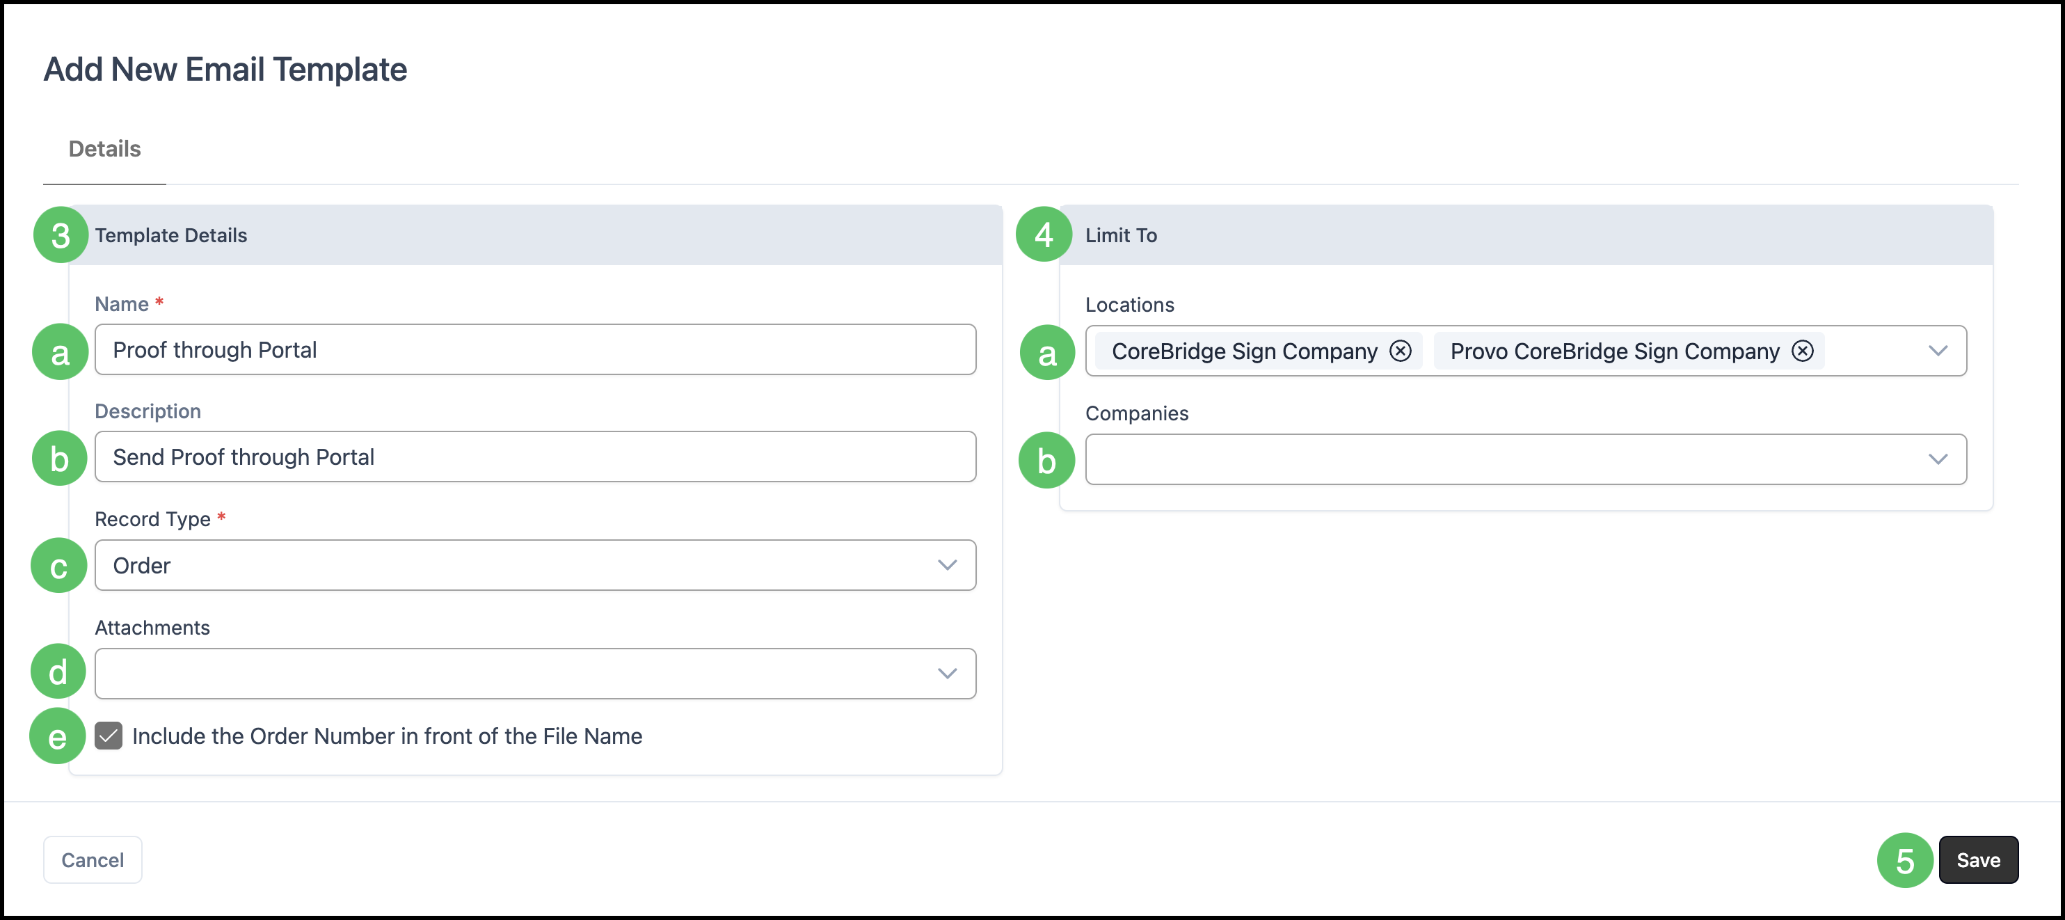Click green step 3 badge
The image size is (2065, 920).
(60, 235)
